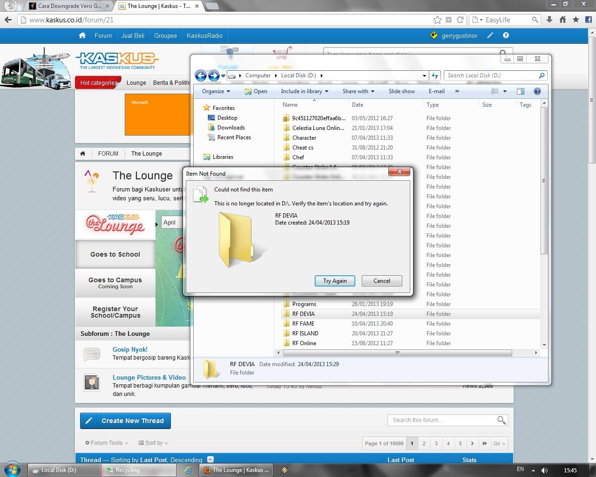Open the Include in library dropdown
This screenshot has height=477, width=596.
[x=305, y=91]
